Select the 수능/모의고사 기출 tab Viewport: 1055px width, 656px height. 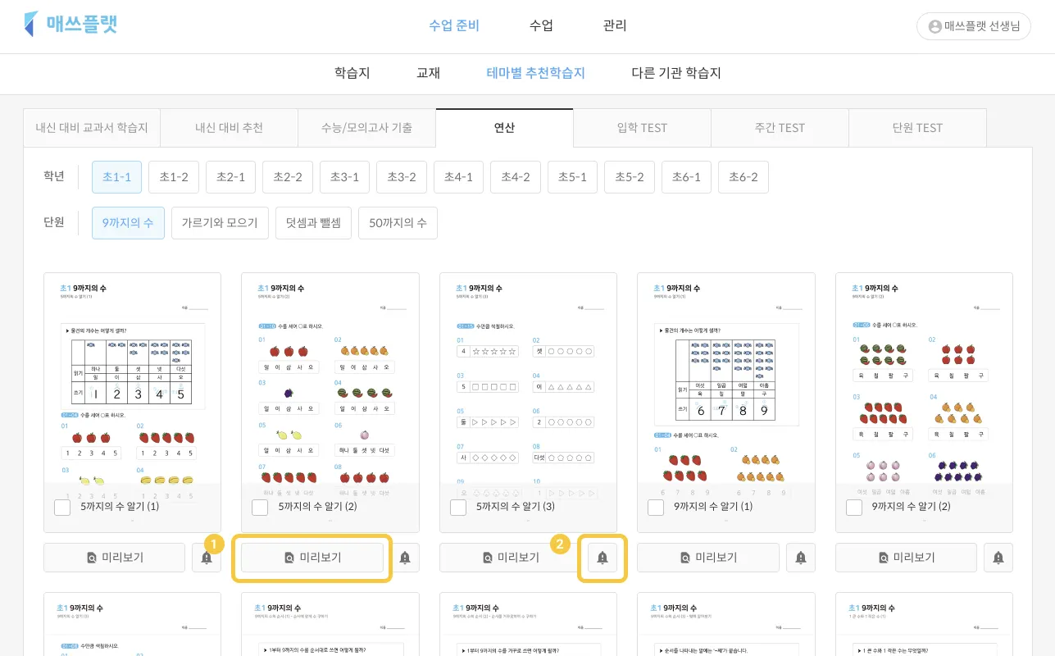[367, 128]
